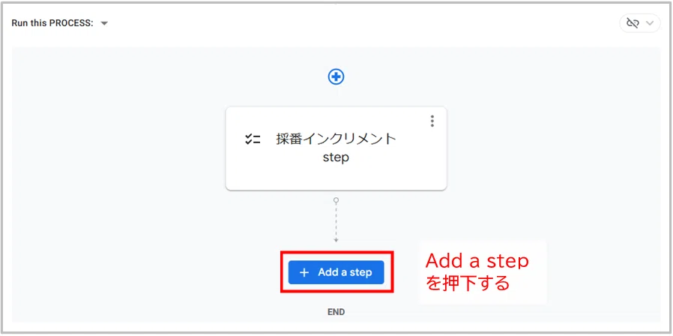Click the word step in the card

coord(336,157)
